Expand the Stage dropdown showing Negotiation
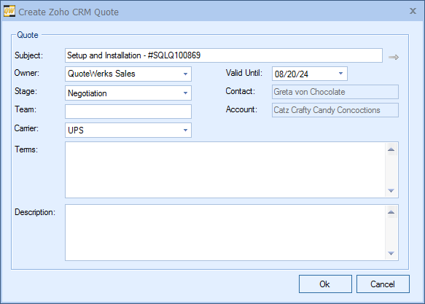 point(185,93)
